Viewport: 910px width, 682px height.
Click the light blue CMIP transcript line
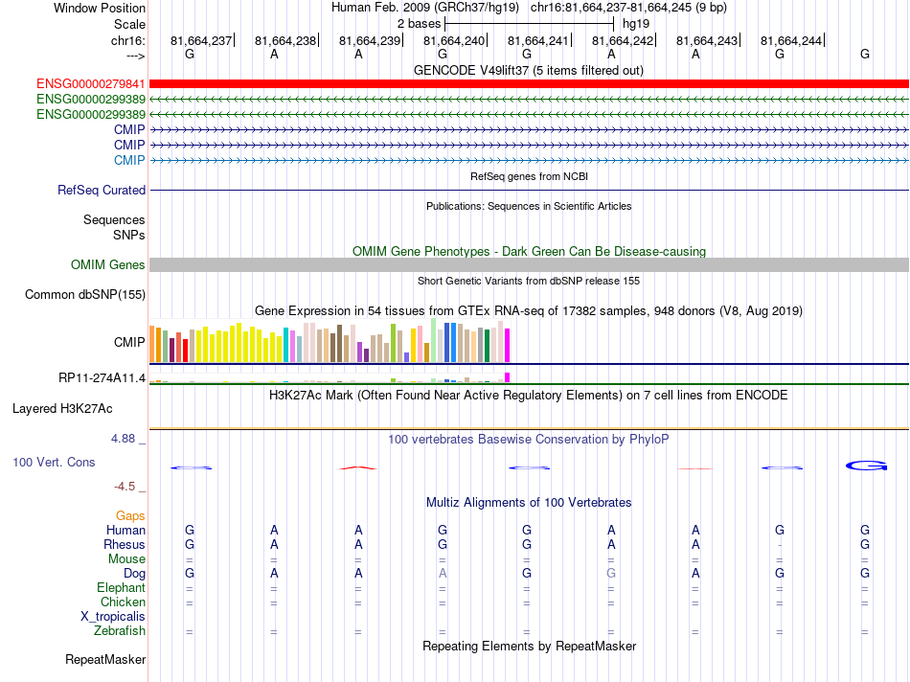[x=529, y=160]
